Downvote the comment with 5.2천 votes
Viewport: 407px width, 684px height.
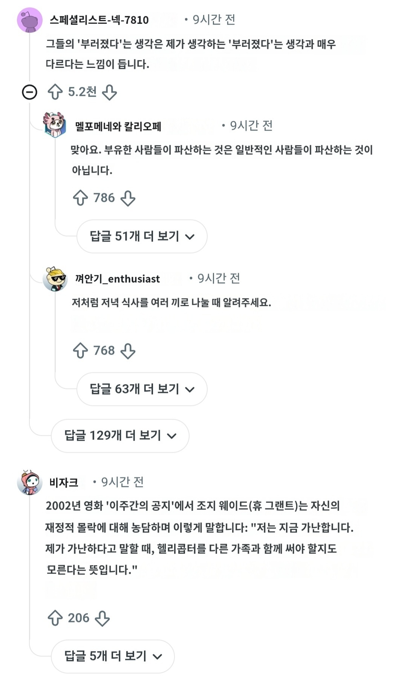(x=110, y=92)
